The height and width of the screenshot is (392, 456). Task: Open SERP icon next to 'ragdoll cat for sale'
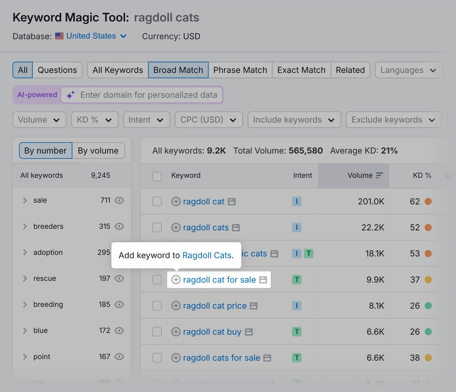click(263, 280)
